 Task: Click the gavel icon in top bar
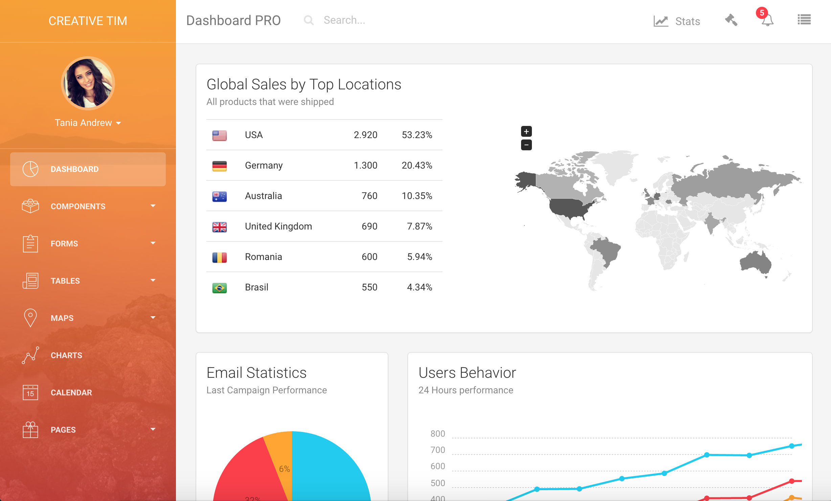(x=731, y=20)
